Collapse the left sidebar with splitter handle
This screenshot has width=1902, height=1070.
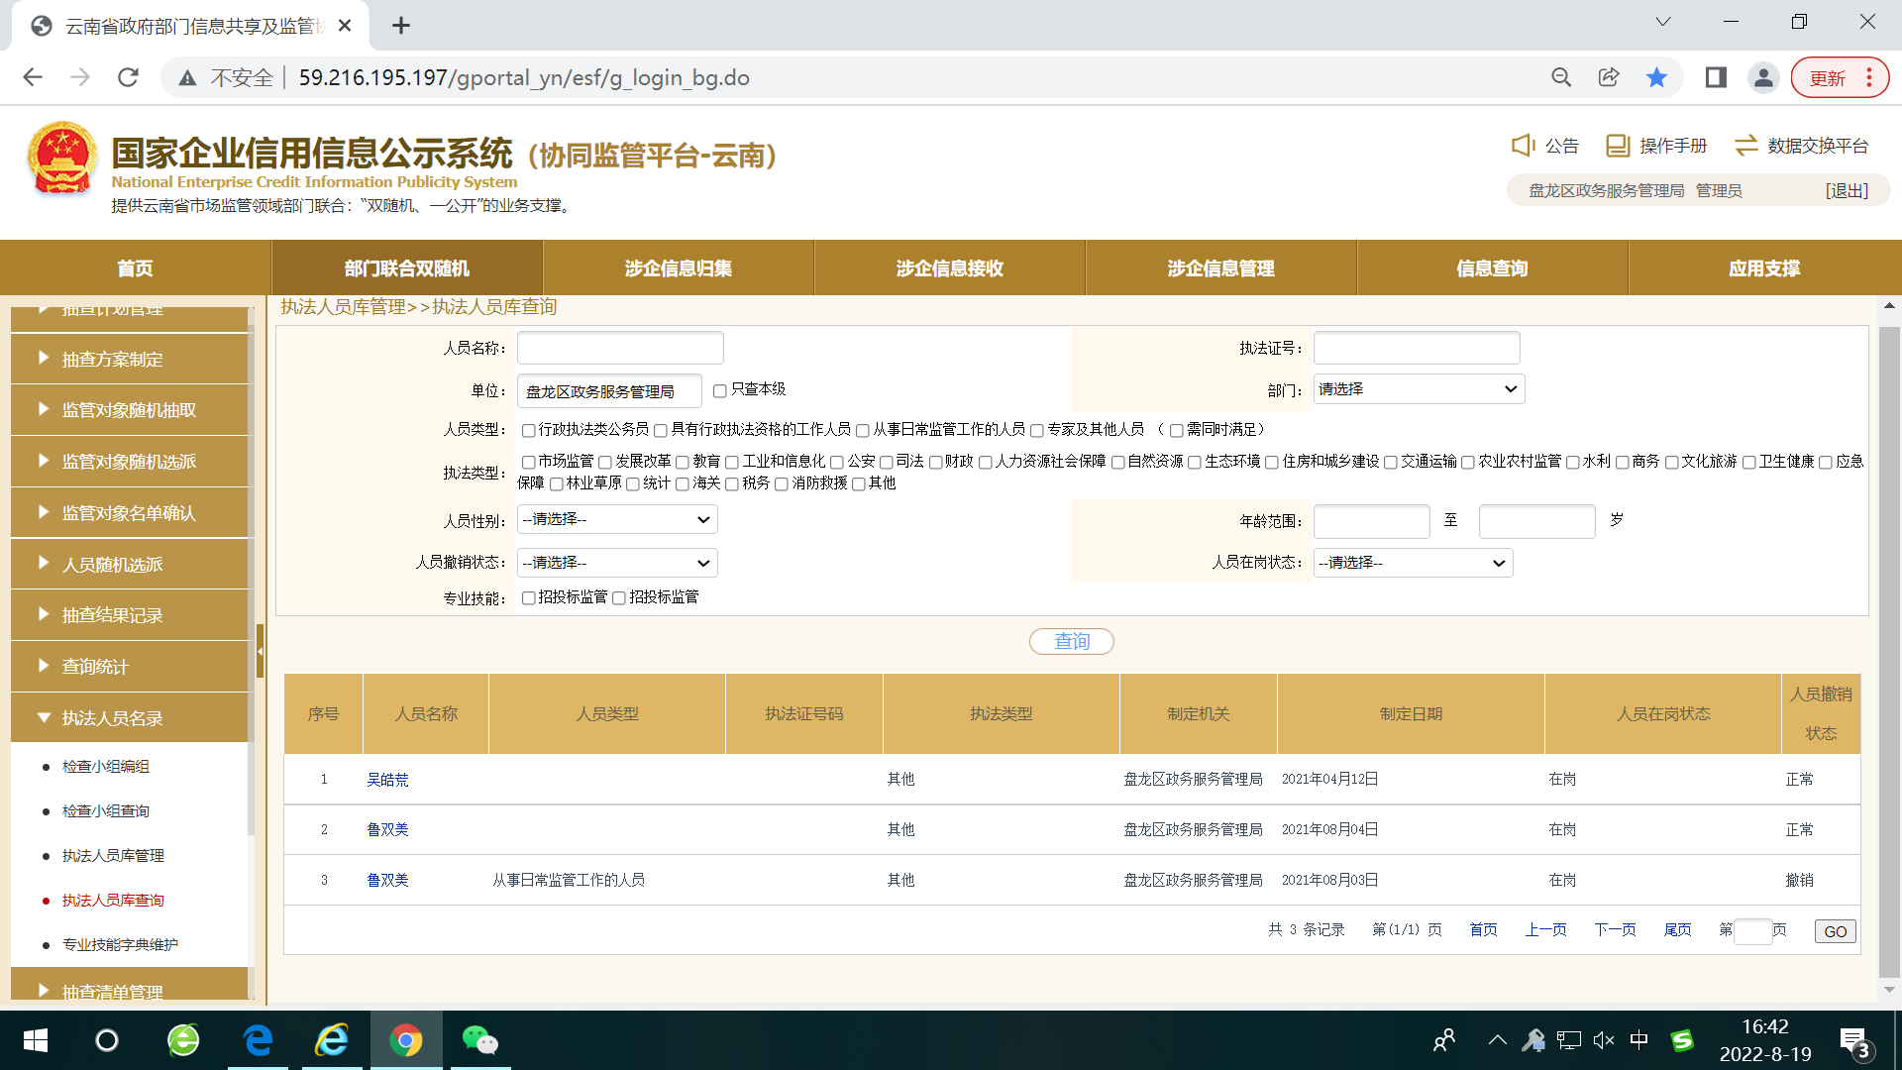[260, 651]
